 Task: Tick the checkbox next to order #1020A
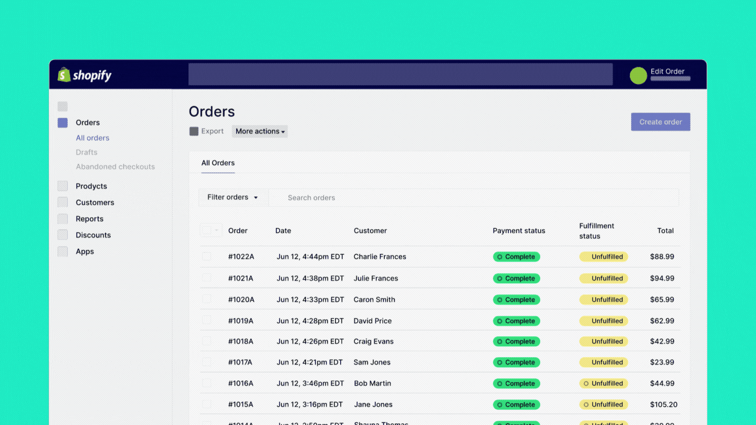pyautogui.click(x=207, y=300)
